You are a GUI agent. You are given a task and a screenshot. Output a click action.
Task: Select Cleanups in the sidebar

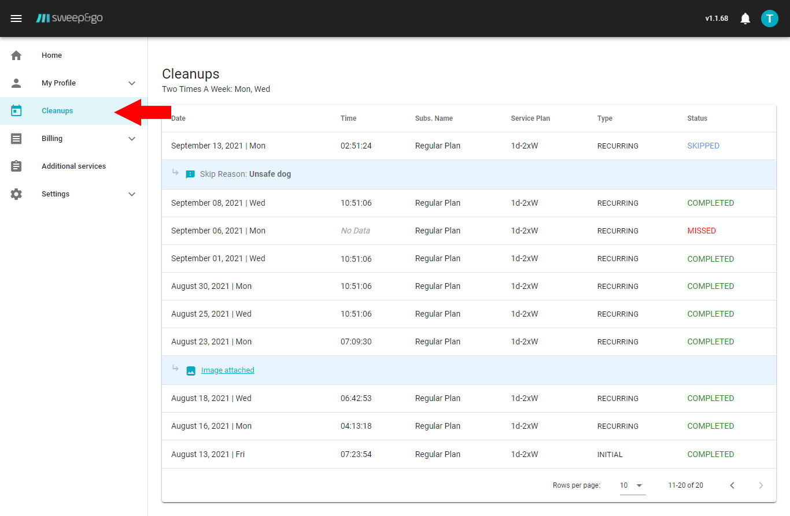tap(57, 111)
